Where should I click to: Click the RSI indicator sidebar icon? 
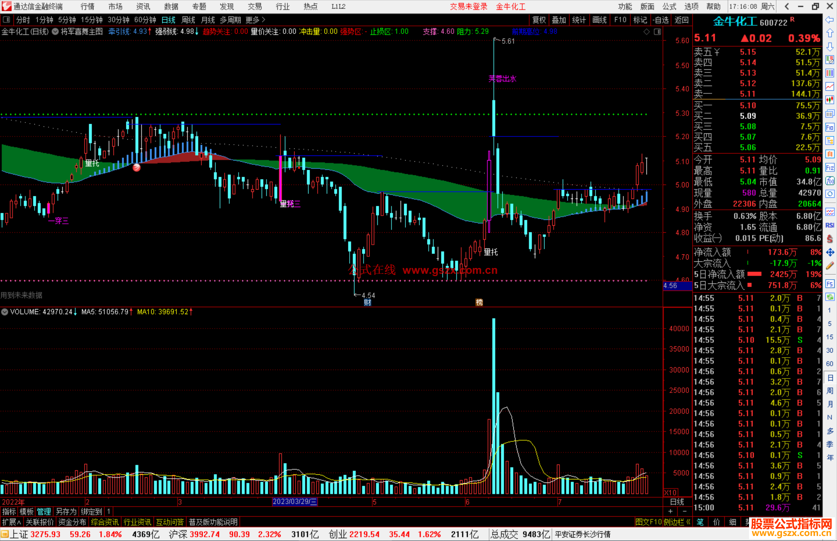click(x=830, y=225)
